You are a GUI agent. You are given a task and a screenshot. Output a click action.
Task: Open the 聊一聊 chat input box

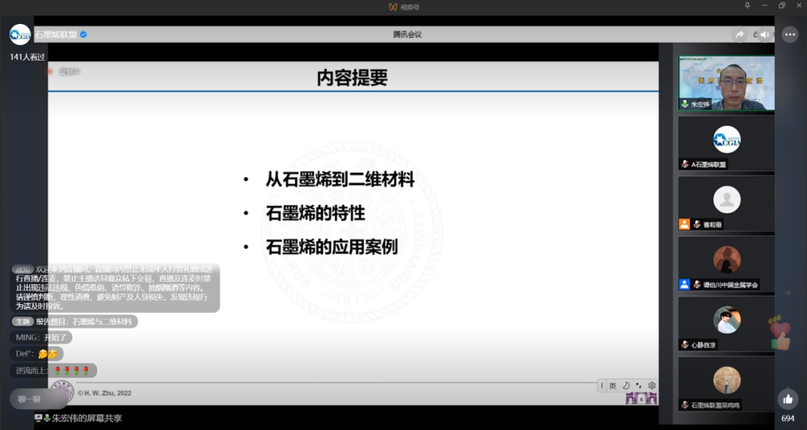click(x=37, y=399)
